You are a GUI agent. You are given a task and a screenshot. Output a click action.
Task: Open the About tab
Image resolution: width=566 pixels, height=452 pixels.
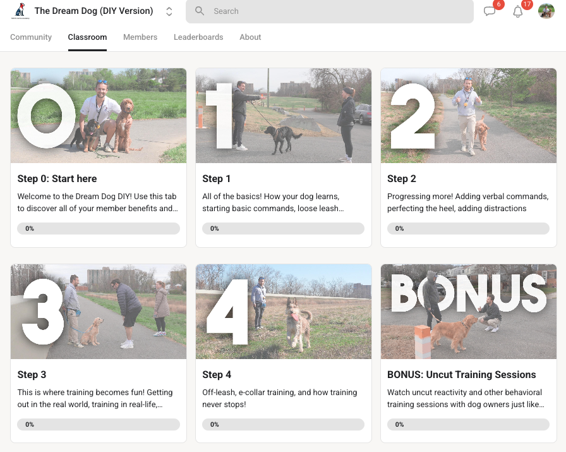pos(250,37)
